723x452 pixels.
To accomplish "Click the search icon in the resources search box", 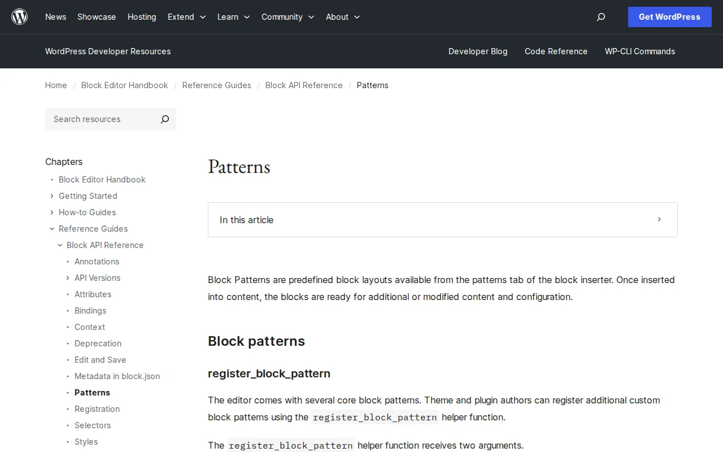I will pyautogui.click(x=164, y=119).
